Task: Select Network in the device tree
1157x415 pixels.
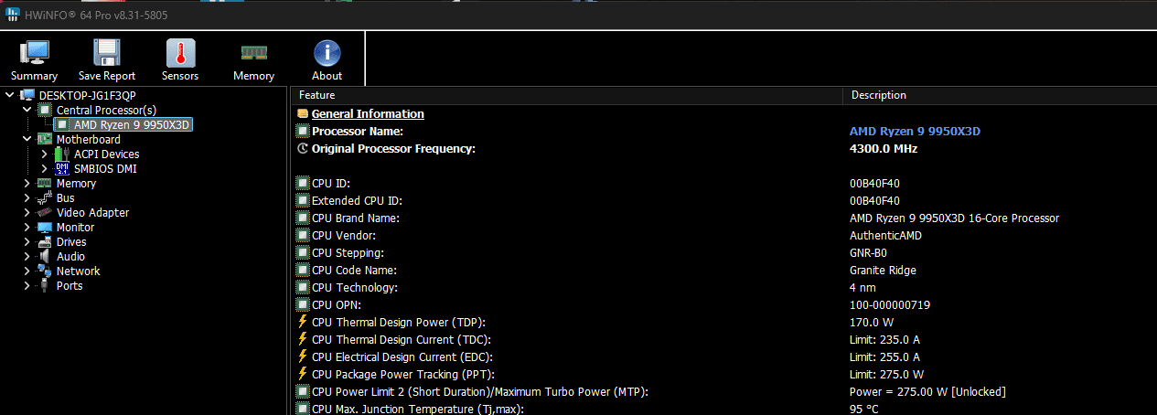Action: (x=78, y=271)
